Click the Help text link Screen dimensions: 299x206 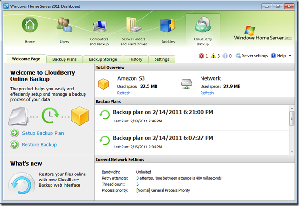281,56
